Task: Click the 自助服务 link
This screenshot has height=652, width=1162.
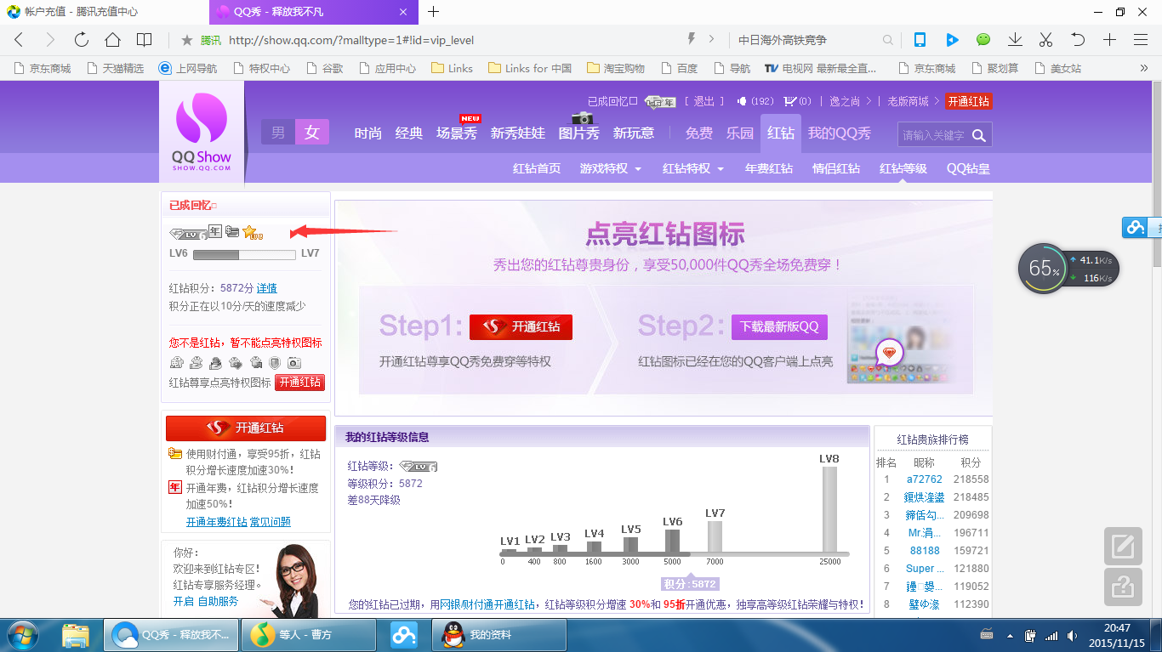Action: [218, 601]
